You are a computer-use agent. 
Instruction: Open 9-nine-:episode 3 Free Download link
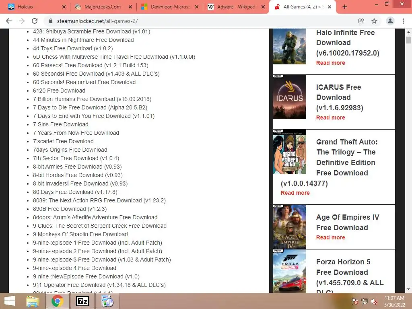tap(102, 260)
